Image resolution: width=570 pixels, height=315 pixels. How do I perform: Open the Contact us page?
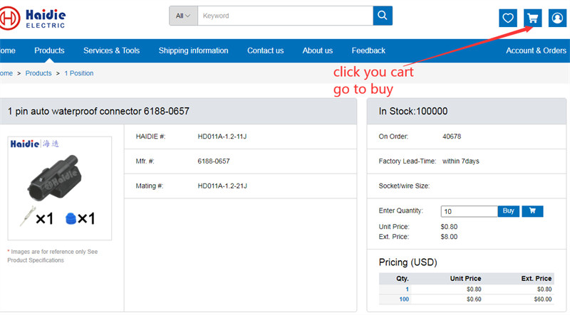tap(265, 50)
